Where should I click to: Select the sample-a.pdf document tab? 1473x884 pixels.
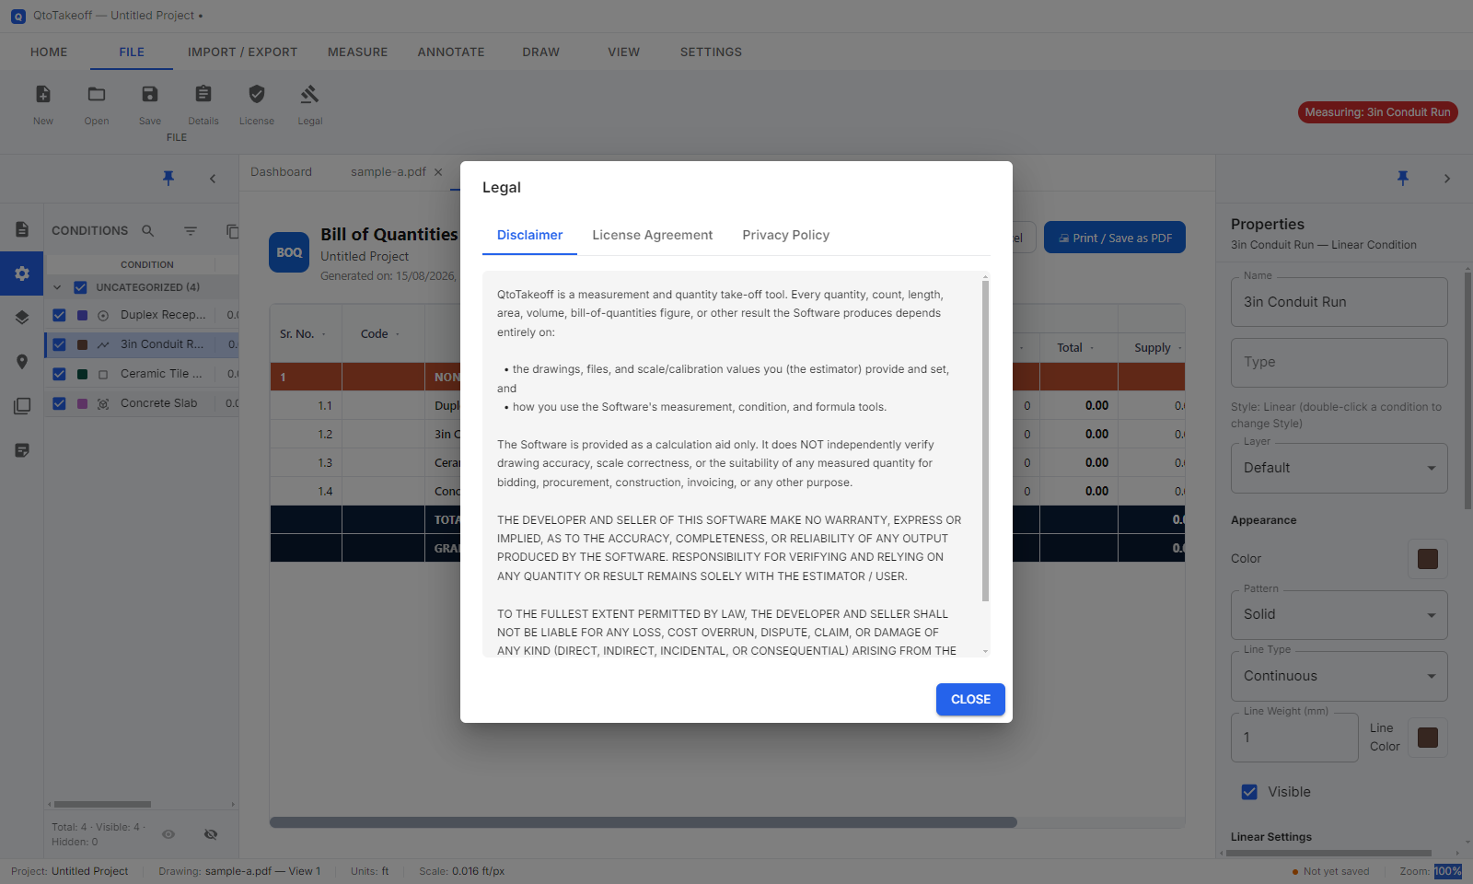[389, 172]
